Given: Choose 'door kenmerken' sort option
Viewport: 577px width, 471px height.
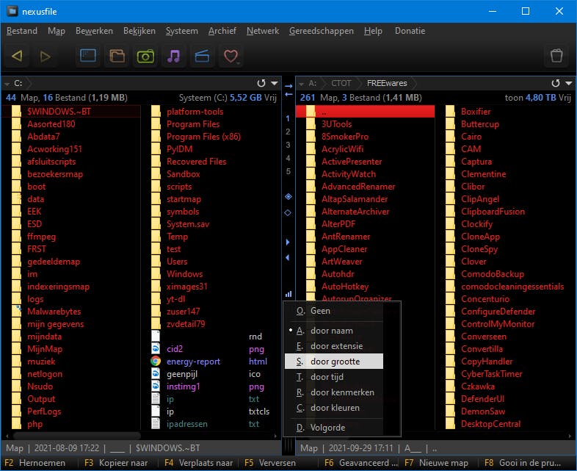Looking at the screenshot, I should click(x=334, y=392).
